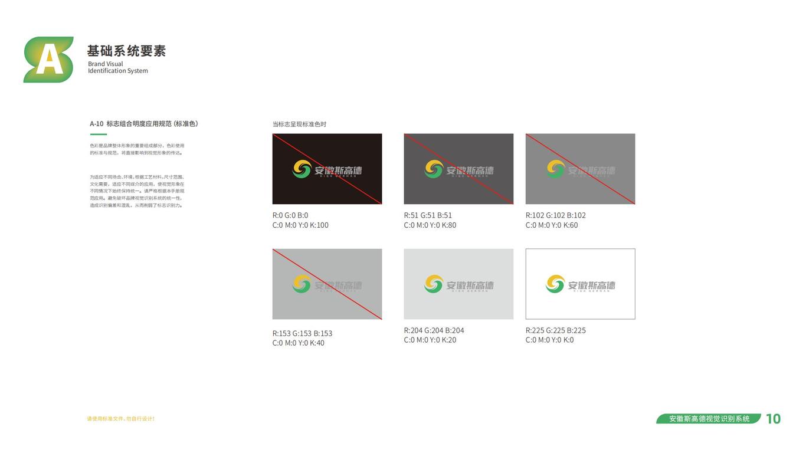Select the black R:0 G:0 B:0 background swatch

(327, 169)
